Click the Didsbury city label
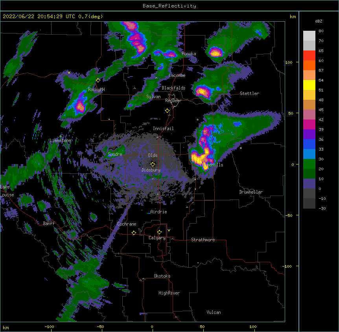The image size is (339, 332). click(x=151, y=170)
